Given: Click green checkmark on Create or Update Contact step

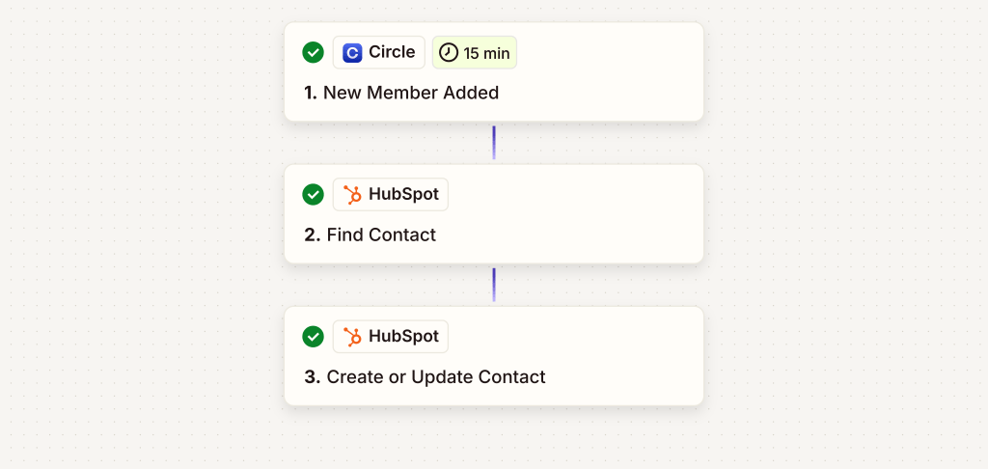Looking at the screenshot, I should tap(313, 337).
